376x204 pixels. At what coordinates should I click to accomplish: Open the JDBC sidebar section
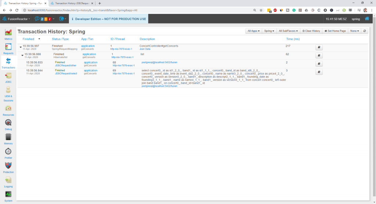click(8, 78)
